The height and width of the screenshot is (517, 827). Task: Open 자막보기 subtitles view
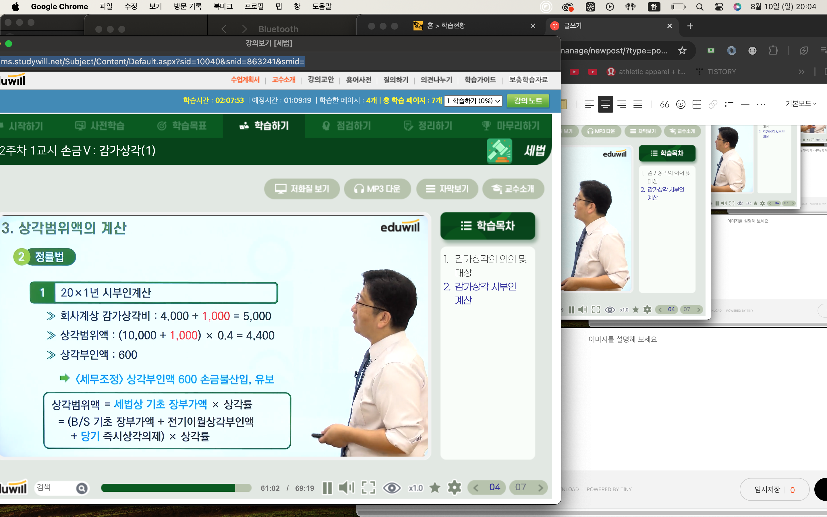447,189
